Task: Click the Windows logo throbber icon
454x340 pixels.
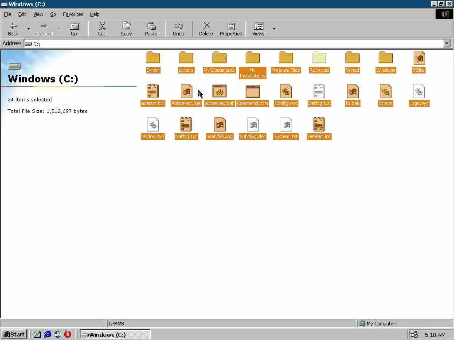Action: (444, 14)
